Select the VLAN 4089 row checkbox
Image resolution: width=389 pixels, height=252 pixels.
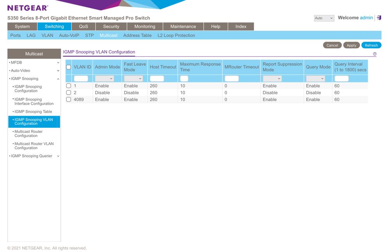tap(69, 99)
